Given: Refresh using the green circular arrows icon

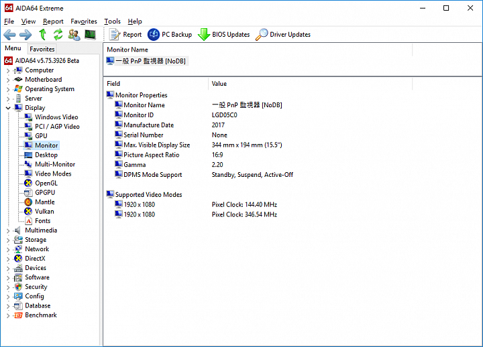Looking at the screenshot, I should click(x=58, y=34).
